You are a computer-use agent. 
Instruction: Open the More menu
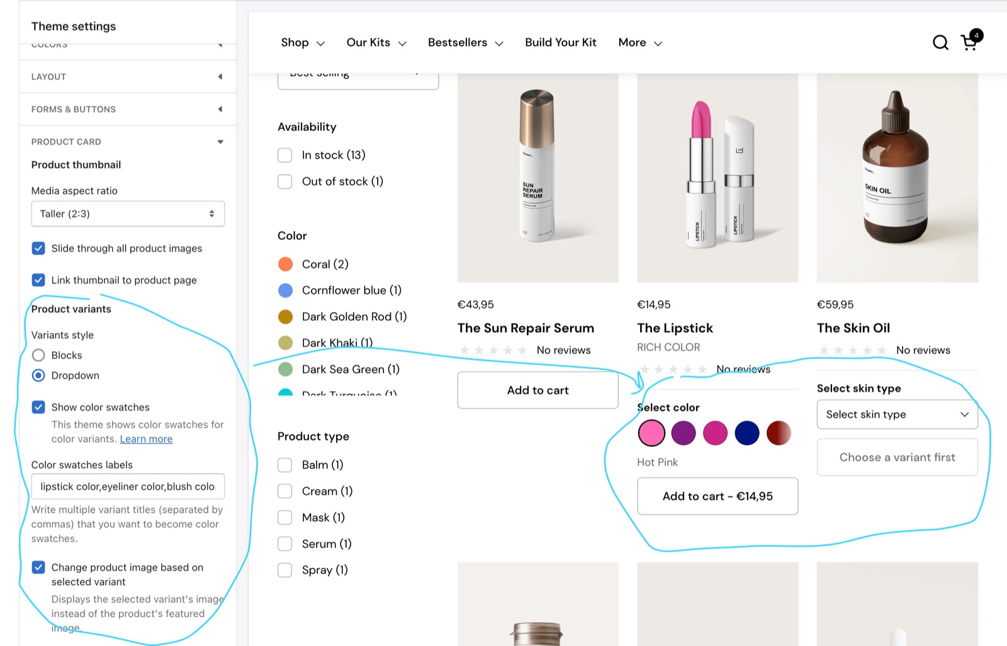point(640,43)
